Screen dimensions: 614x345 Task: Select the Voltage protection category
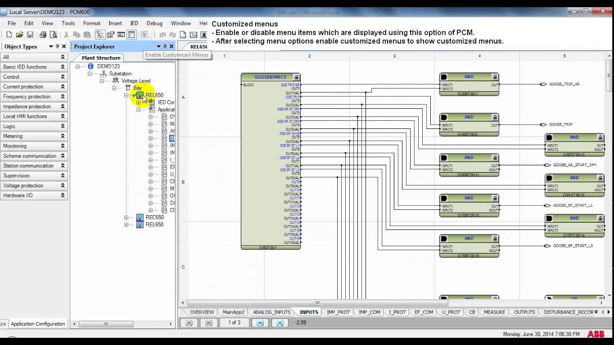click(x=34, y=185)
